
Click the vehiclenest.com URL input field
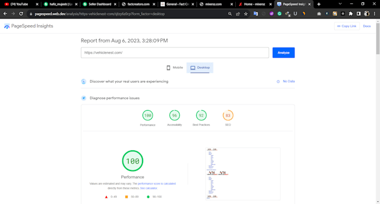tap(175, 53)
